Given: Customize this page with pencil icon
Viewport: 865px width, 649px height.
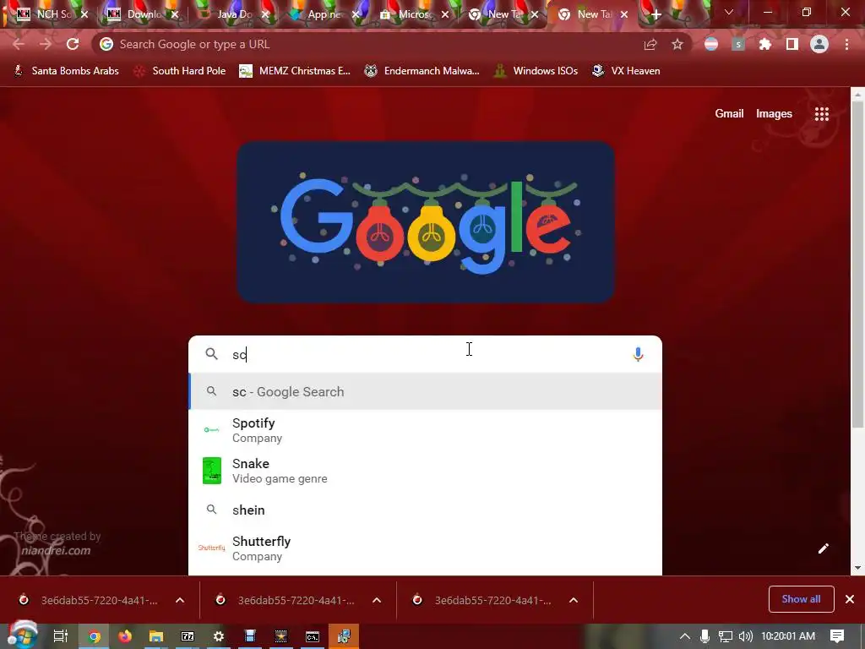Looking at the screenshot, I should point(823,548).
